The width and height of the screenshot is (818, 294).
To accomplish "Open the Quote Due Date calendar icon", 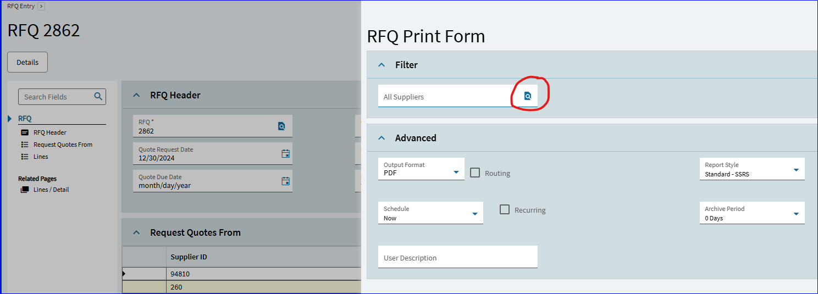I will click(285, 181).
